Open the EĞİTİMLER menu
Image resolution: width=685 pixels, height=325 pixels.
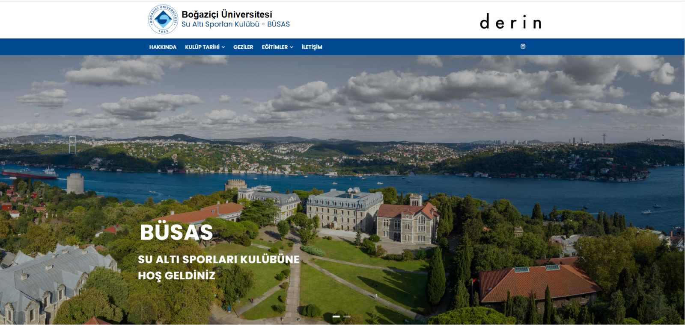pyautogui.click(x=274, y=47)
